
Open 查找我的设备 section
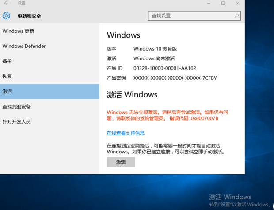tap(49, 106)
